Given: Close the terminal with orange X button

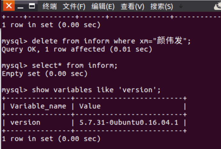Looking at the screenshot, I should [x=9, y=6].
